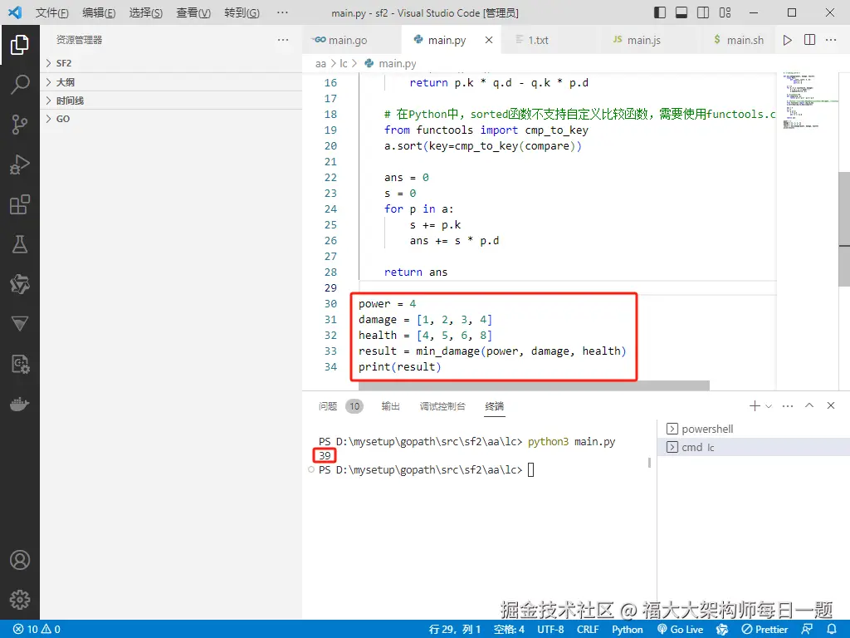This screenshot has height=638, width=850.
Task: Show the 问题 problems panel tab
Action: 328,406
